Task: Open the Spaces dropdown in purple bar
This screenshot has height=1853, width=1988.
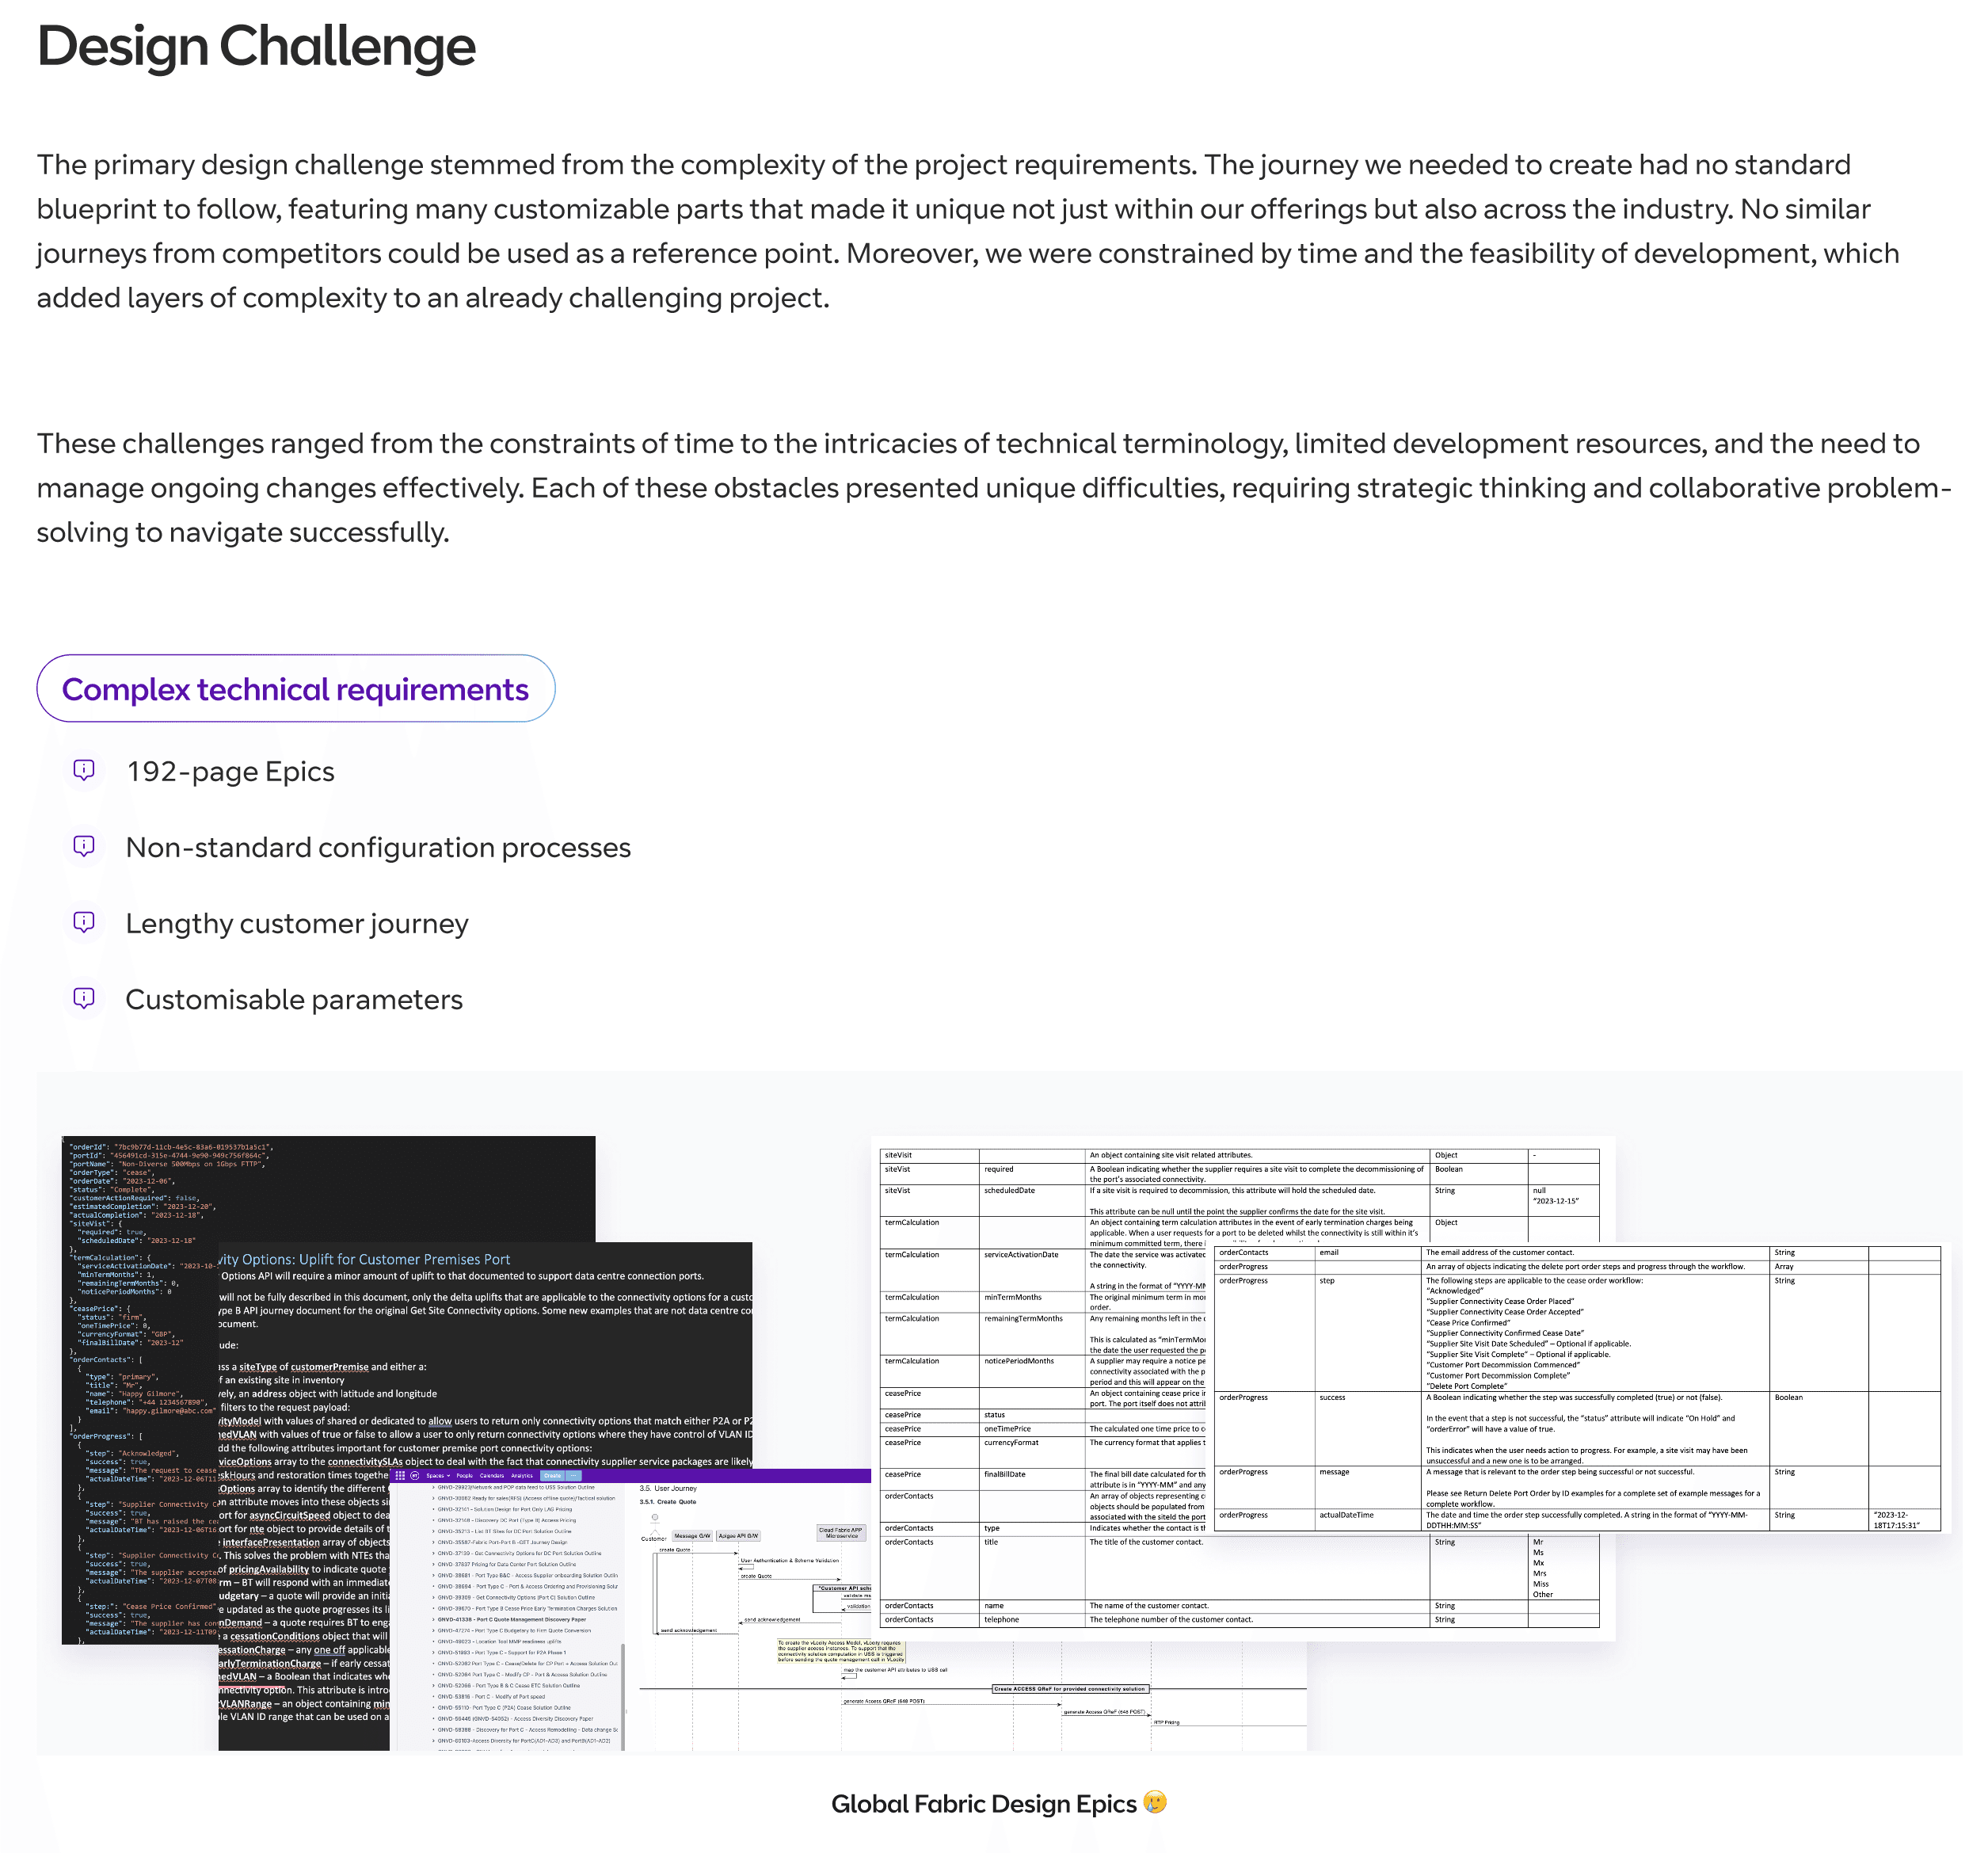Action: click(x=438, y=1475)
